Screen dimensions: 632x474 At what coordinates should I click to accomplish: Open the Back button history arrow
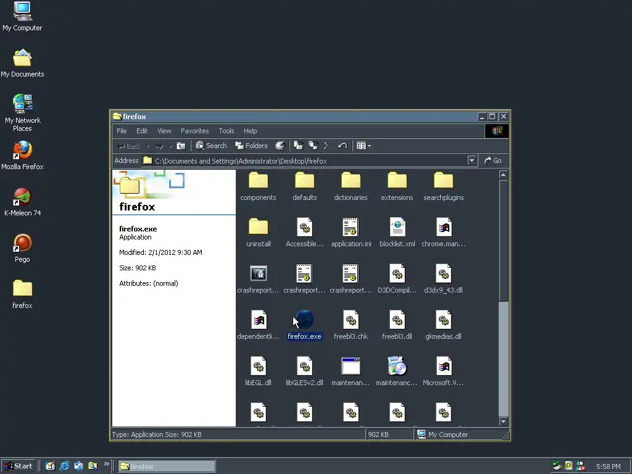point(148,146)
